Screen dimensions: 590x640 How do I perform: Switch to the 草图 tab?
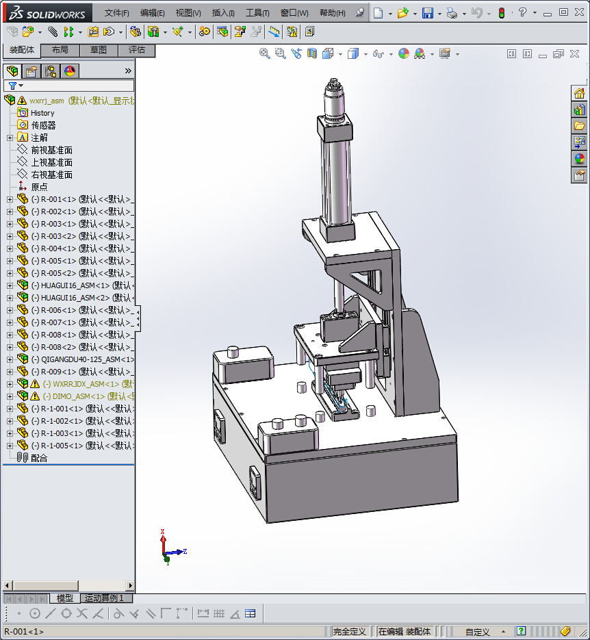pos(99,50)
